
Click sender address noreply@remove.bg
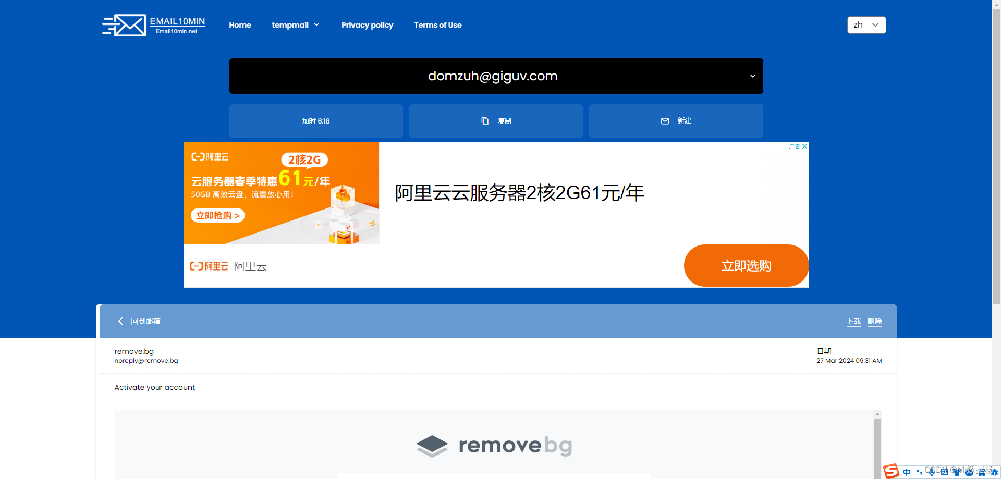click(146, 361)
